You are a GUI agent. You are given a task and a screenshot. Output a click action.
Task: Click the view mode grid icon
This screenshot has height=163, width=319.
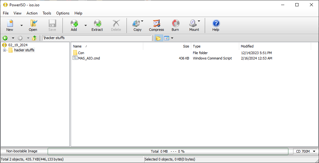(x=167, y=38)
